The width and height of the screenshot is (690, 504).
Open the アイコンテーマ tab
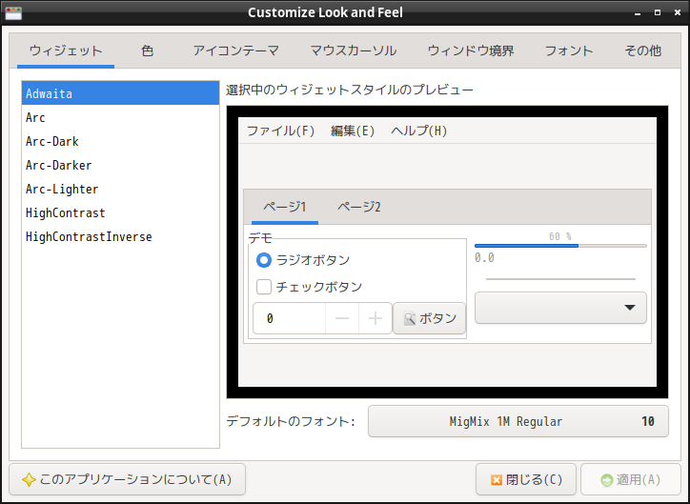[235, 51]
